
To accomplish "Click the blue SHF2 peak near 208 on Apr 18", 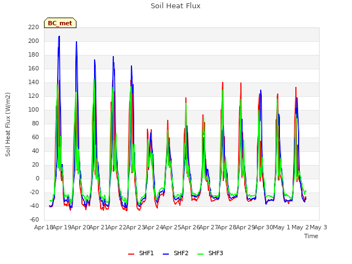I will (x=59, y=36).
